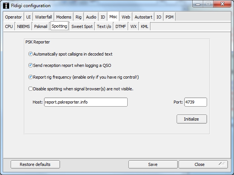Click the Port number field
The image size is (234, 175).
coord(195,102)
